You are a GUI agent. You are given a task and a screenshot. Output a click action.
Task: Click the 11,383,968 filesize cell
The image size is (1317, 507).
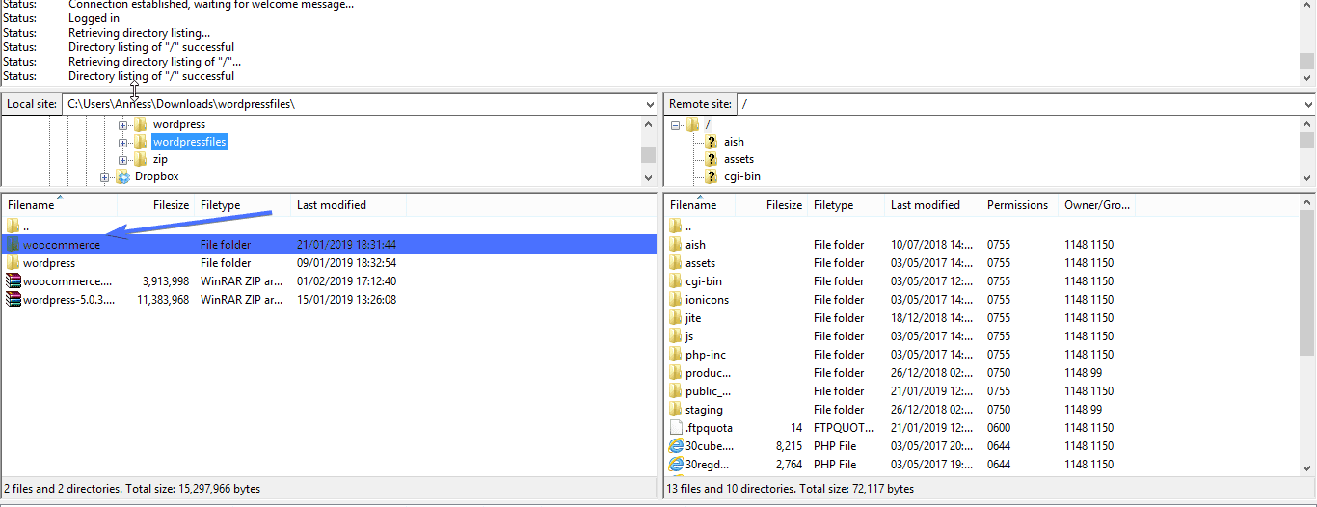coord(163,300)
